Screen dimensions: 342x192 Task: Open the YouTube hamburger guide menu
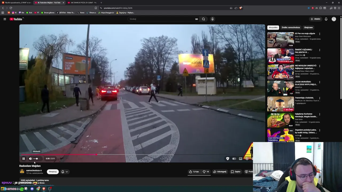click(x=5, y=19)
